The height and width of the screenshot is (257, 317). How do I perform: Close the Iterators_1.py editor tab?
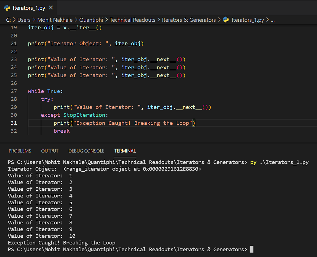click(51, 8)
